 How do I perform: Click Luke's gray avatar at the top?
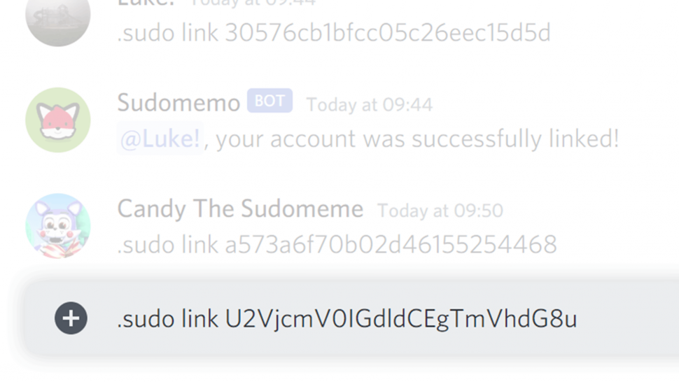[58, 17]
